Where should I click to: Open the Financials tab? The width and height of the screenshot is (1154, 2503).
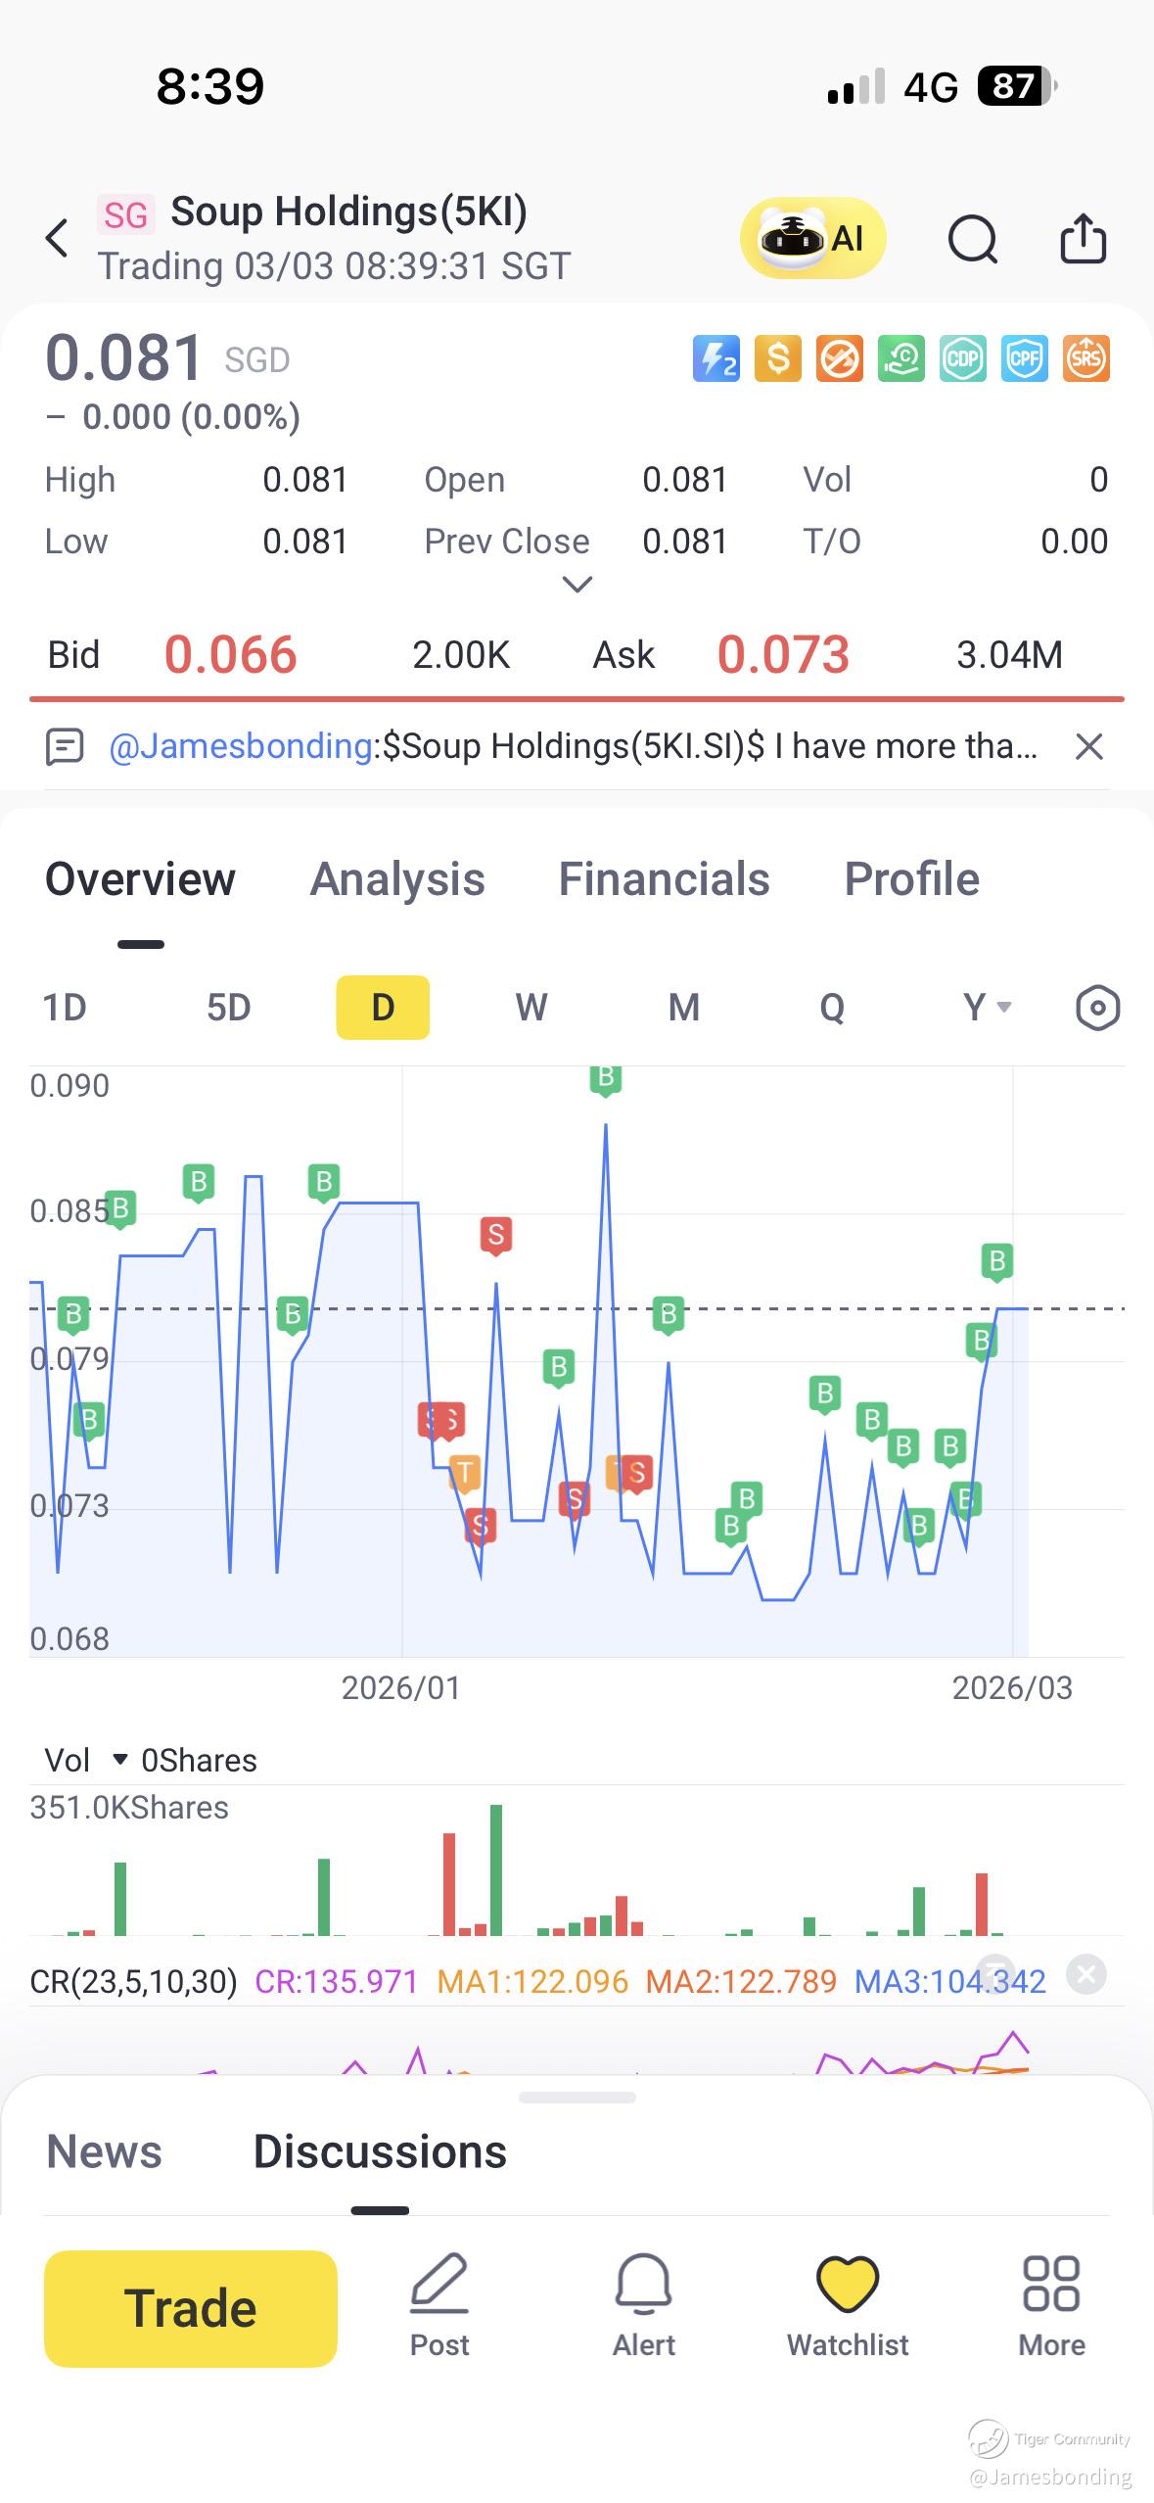[664, 878]
